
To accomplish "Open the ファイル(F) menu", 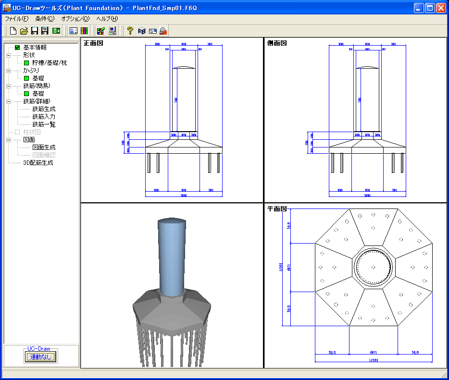I will [x=17, y=19].
